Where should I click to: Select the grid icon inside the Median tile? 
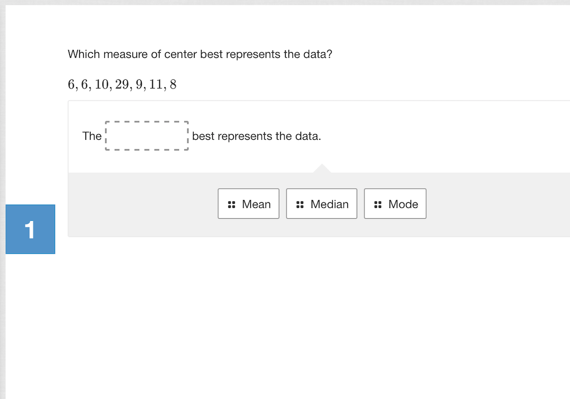coord(300,204)
